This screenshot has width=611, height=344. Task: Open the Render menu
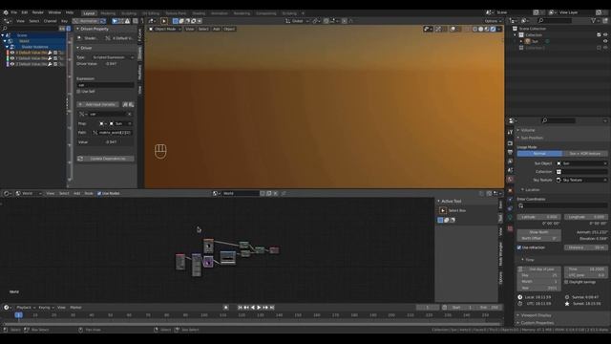click(38, 12)
